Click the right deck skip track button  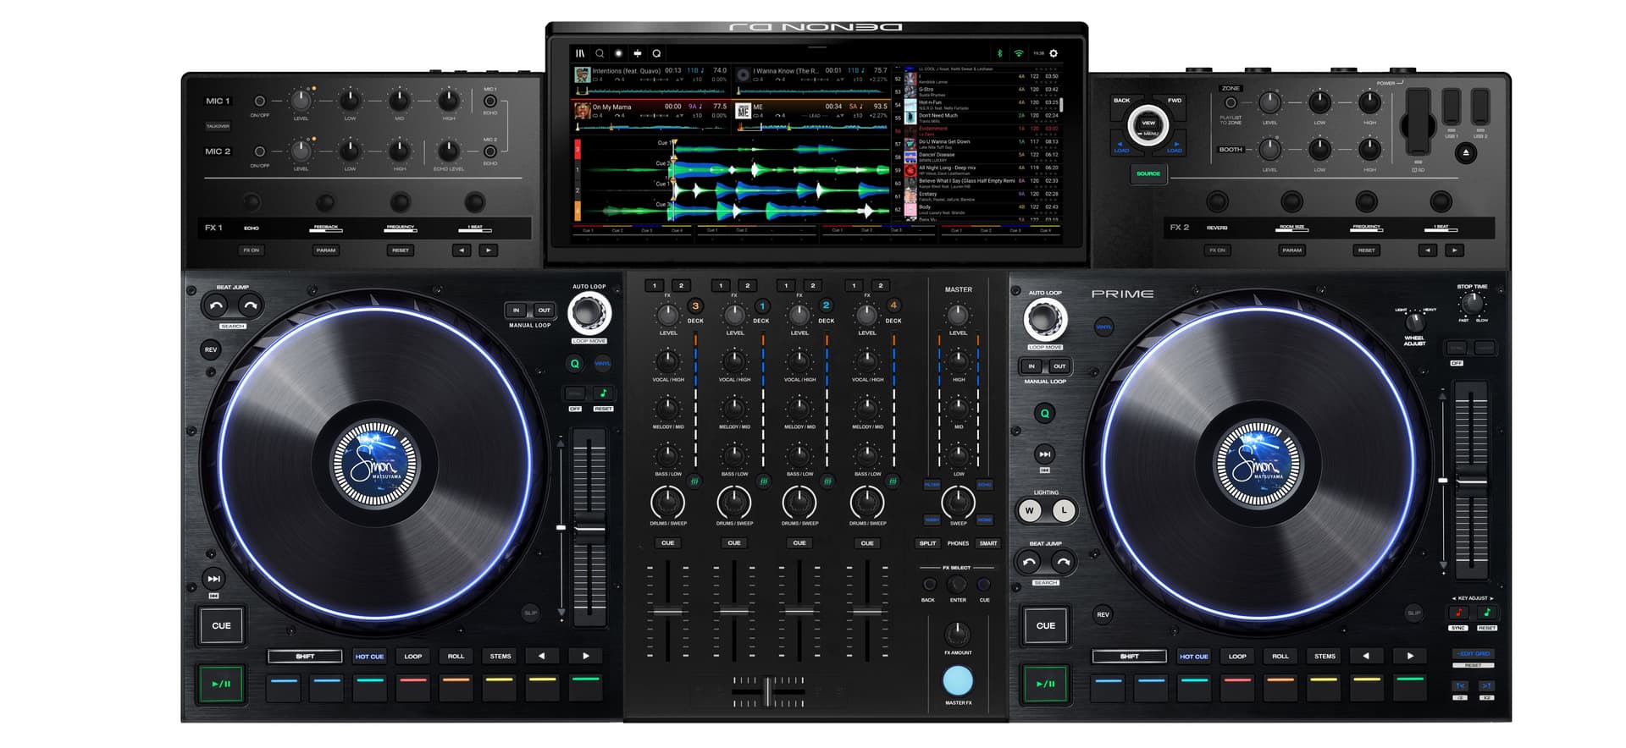click(x=1044, y=454)
